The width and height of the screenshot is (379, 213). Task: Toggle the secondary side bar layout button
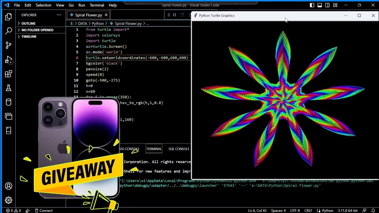[327, 5]
